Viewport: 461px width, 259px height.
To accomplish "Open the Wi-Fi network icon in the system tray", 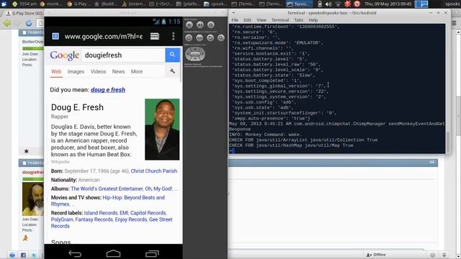I will [x=338, y=4].
